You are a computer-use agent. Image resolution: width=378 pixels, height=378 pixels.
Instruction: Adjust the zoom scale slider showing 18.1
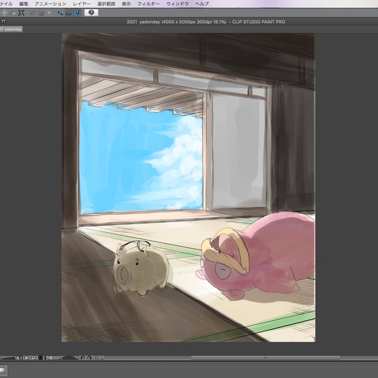tap(12, 358)
